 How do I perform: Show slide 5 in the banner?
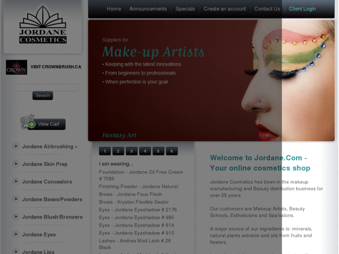tap(159, 151)
